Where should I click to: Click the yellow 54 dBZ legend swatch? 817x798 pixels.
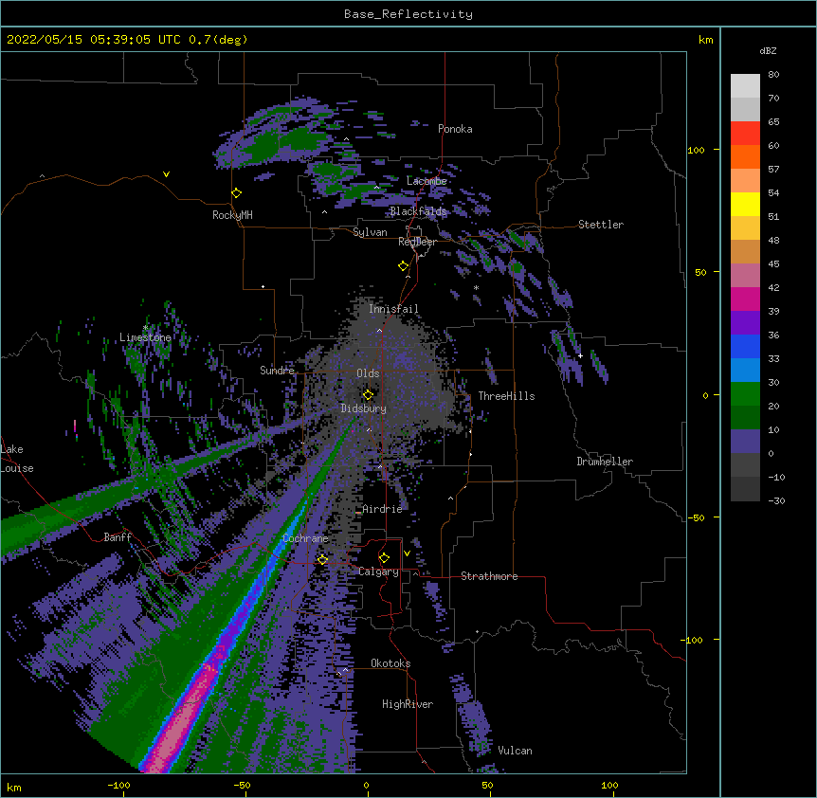pos(745,204)
